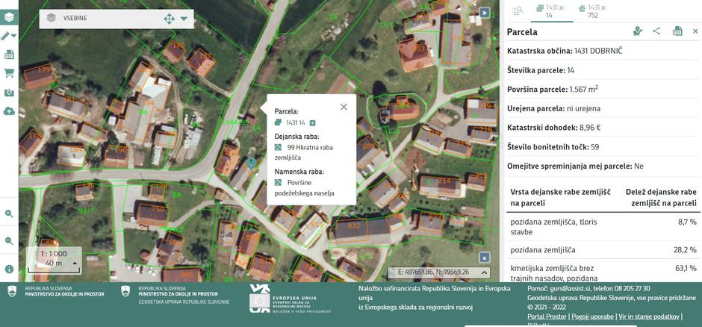Open the layers panel in left sidebar
This screenshot has height=327, width=702.
click(9, 15)
